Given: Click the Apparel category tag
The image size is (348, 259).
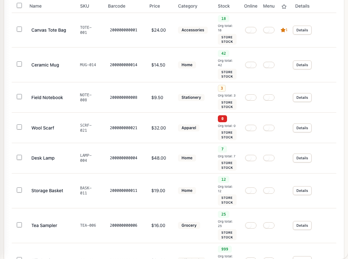Looking at the screenshot, I should click(189, 128).
